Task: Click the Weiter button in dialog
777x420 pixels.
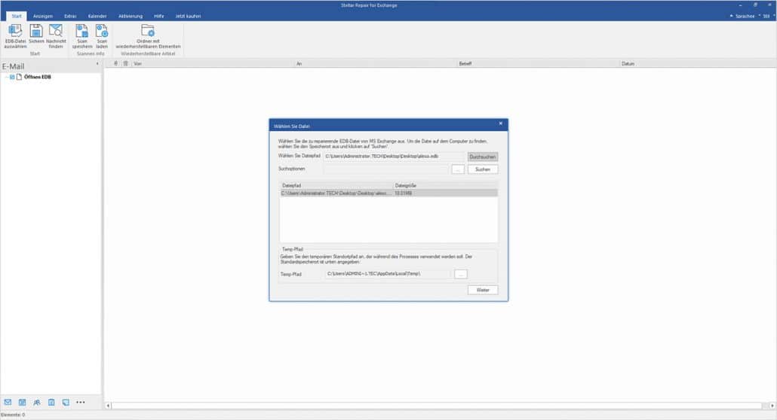Action: point(482,290)
